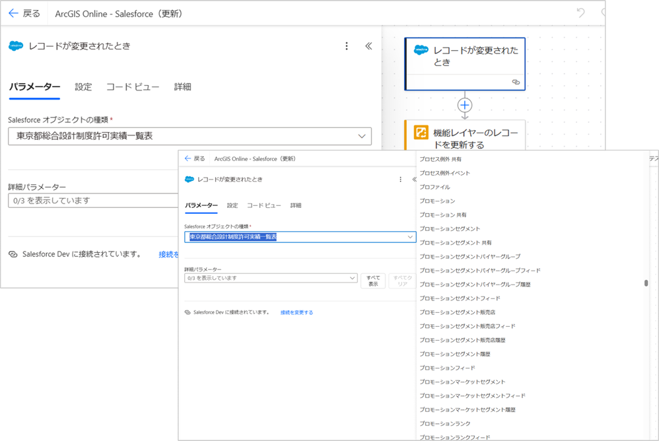659x441 pixels.
Task: Open three-dot menu in front window panel
Action: pyautogui.click(x=400, y=180)
